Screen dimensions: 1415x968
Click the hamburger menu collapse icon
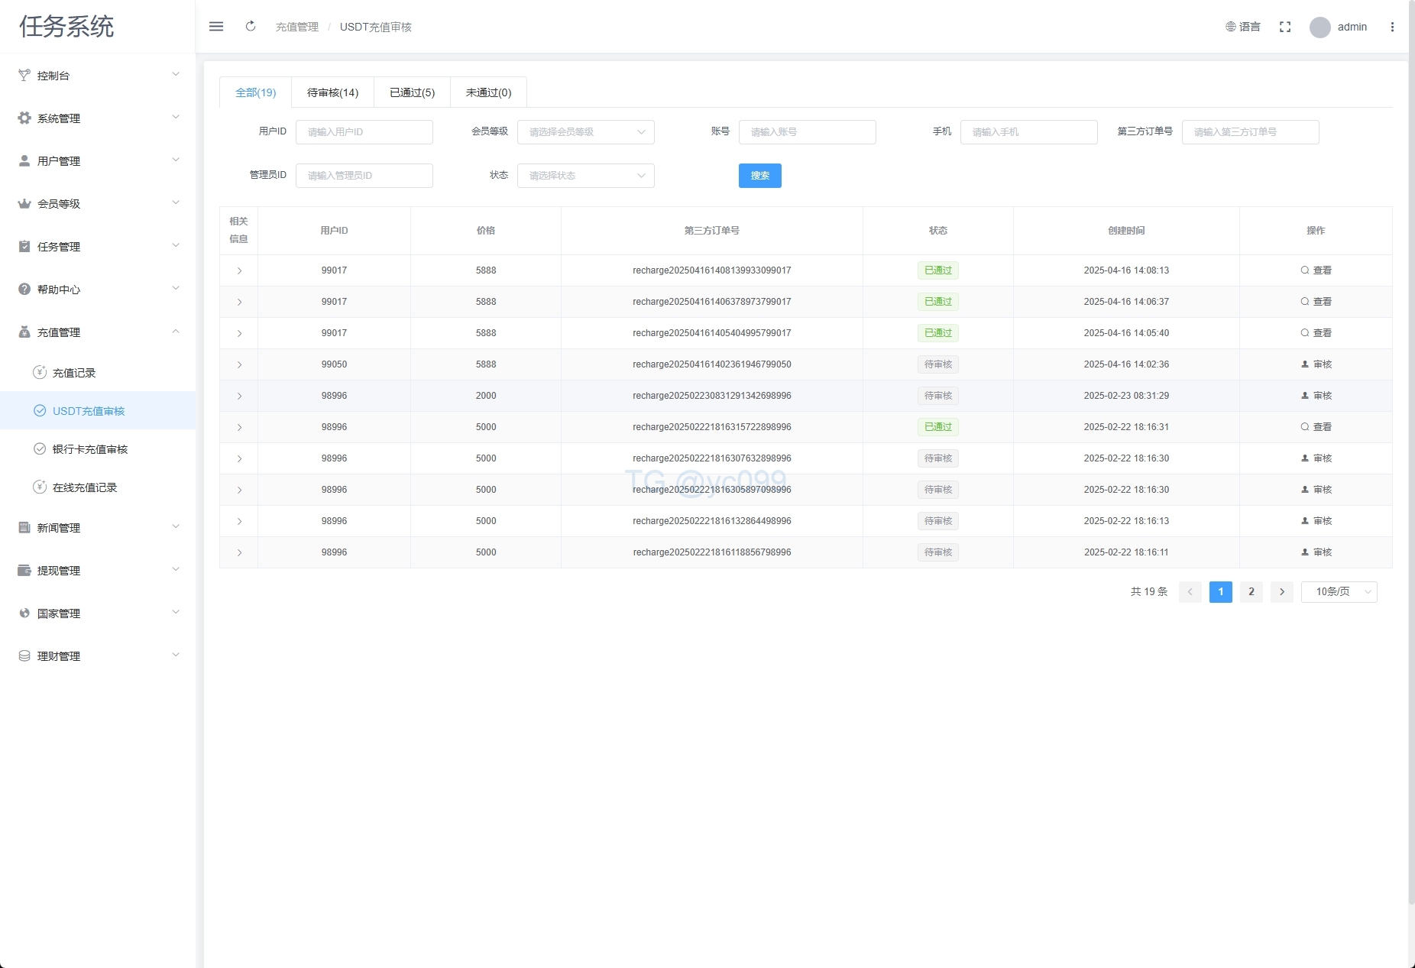216,27
